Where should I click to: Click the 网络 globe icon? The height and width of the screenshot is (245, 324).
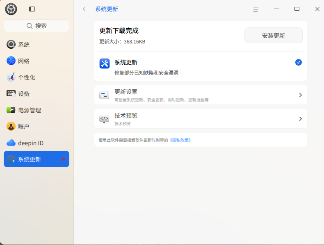click(x=11, y=61)
